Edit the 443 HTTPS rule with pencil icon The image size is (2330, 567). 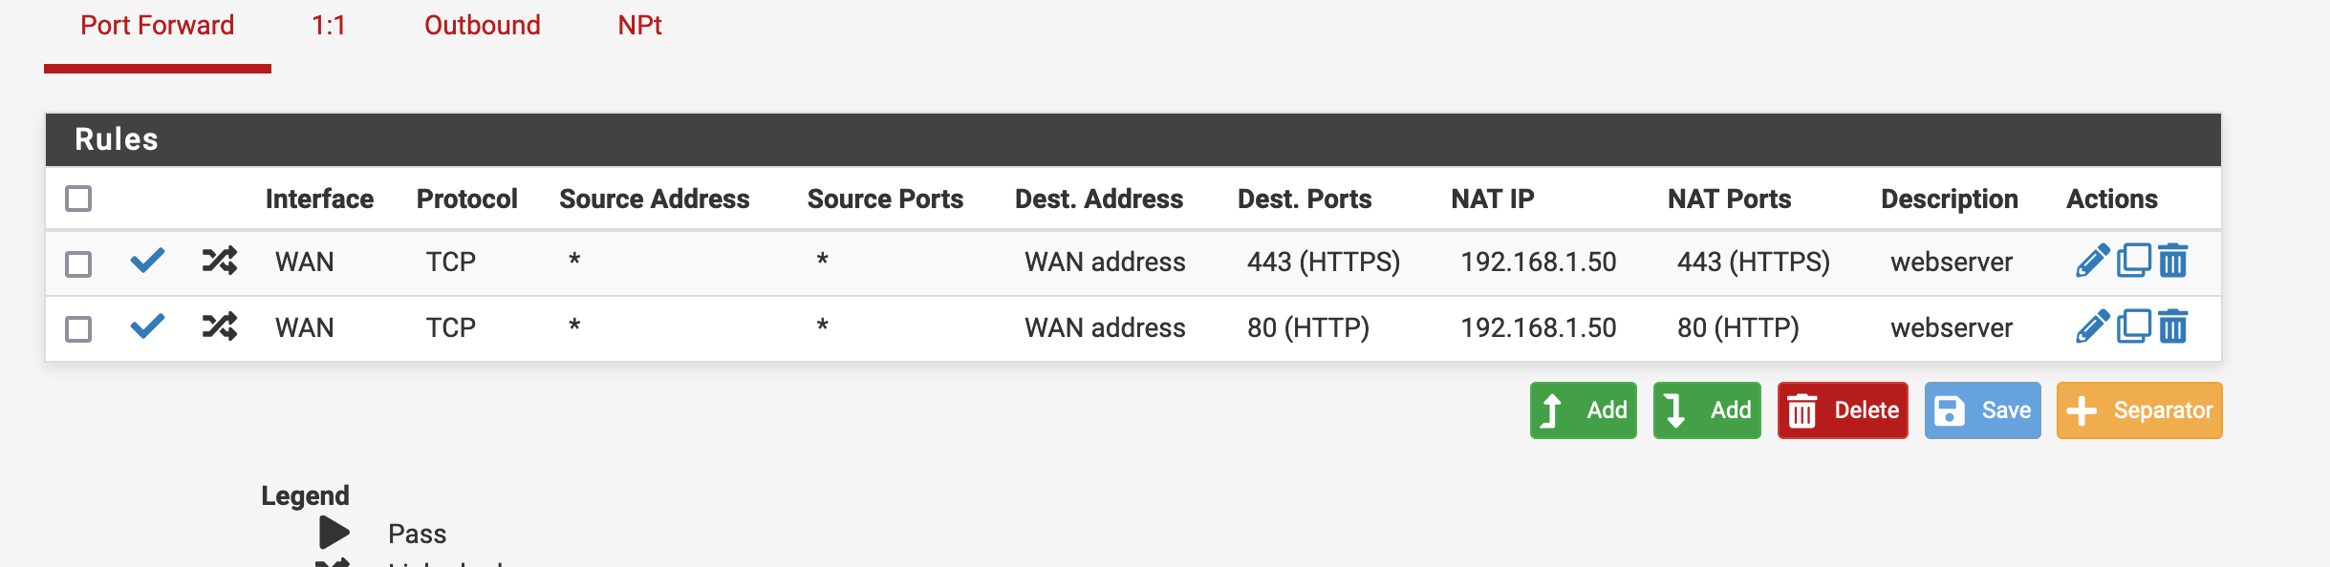coord(2092,261)
